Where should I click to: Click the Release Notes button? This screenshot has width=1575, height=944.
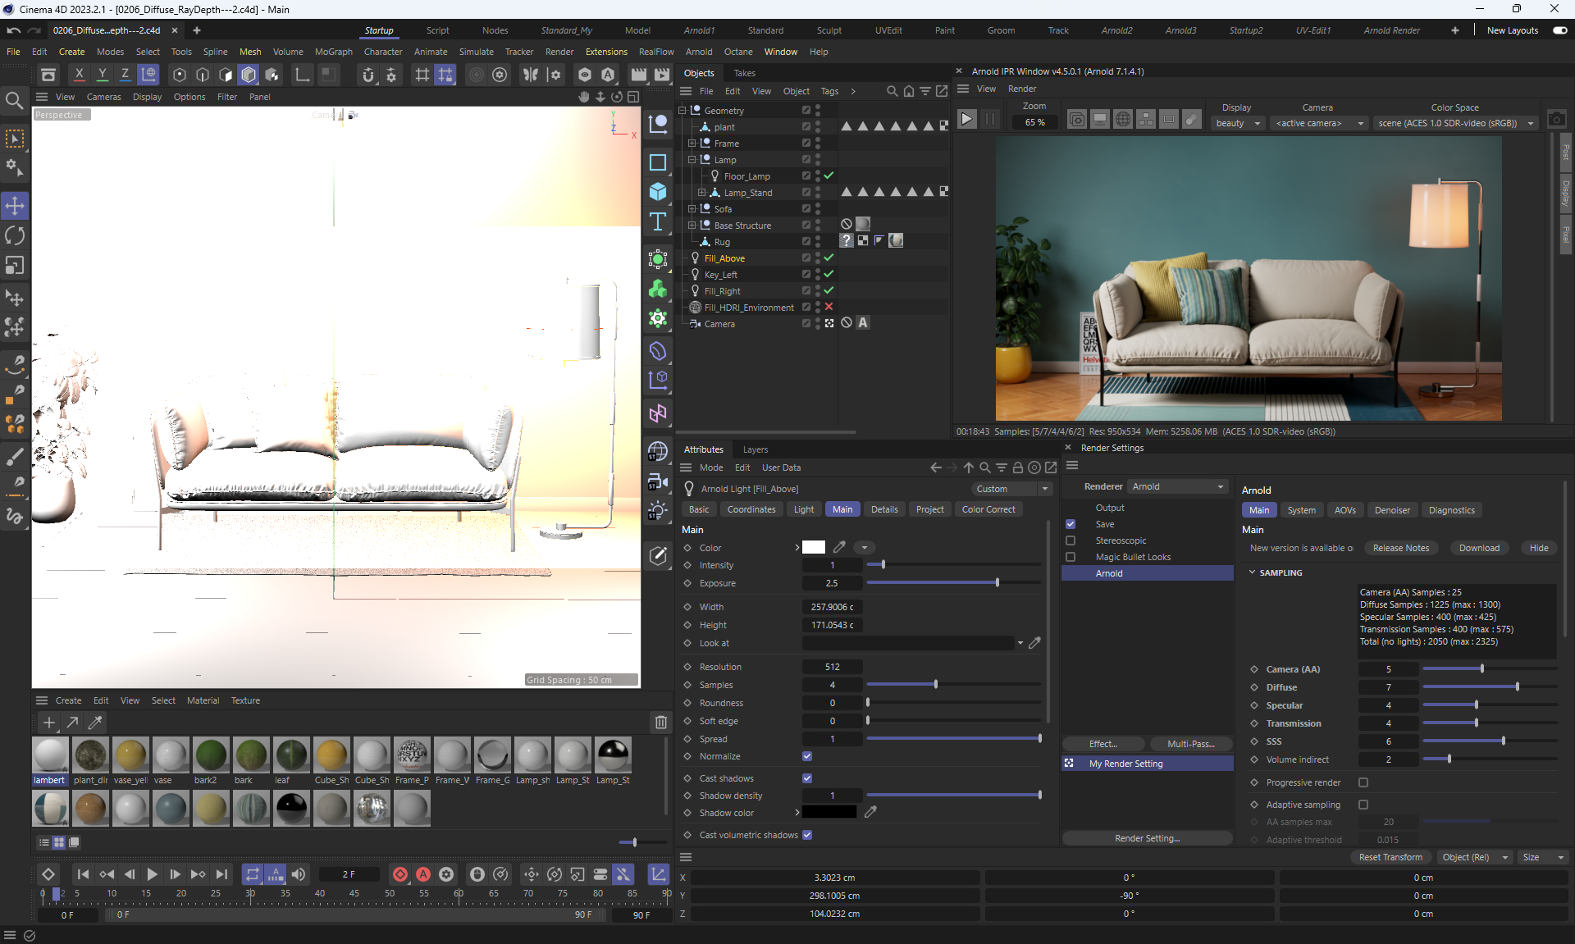1400,548
